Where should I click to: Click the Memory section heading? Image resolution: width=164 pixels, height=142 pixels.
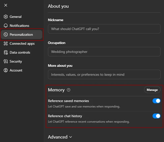point(56,90)
